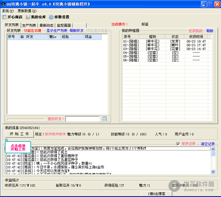
Task: Open the 参数设置 gear settings icon
Action: point(59,17)
